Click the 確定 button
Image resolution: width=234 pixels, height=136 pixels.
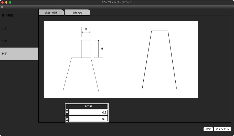click(x=208, y=129)
